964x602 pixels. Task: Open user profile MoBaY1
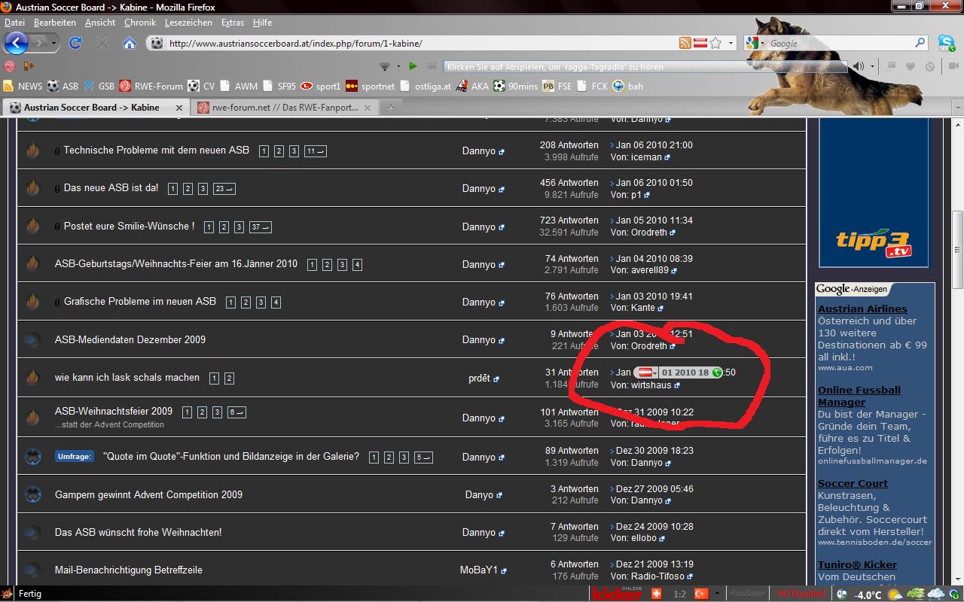point(479,570)
